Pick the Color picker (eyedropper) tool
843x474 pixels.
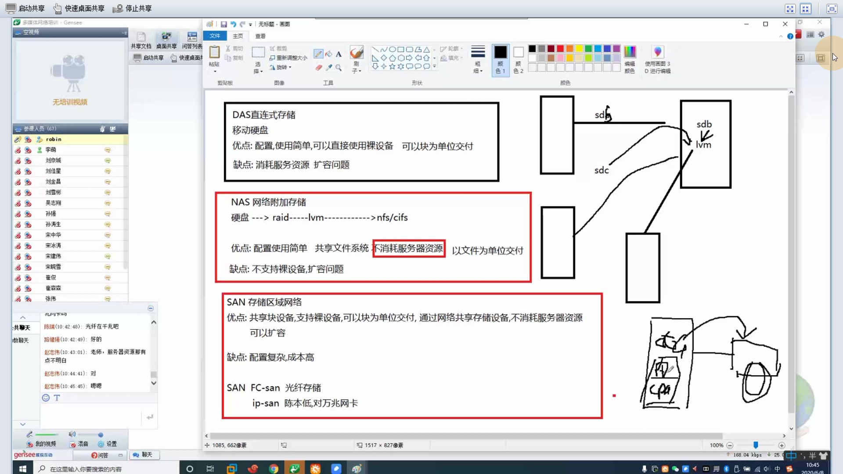(328, 68)
